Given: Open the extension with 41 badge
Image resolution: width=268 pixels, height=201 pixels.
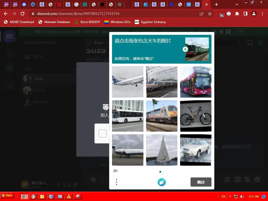Looking at the screenshot, I should pyautogui.click(x=221, y=14).
